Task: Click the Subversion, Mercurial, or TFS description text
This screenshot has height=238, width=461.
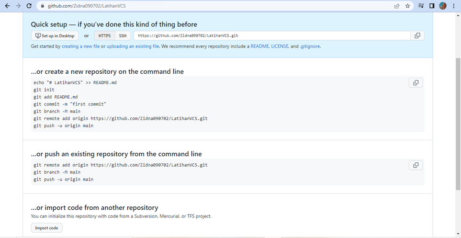Action: click(121, 216)
